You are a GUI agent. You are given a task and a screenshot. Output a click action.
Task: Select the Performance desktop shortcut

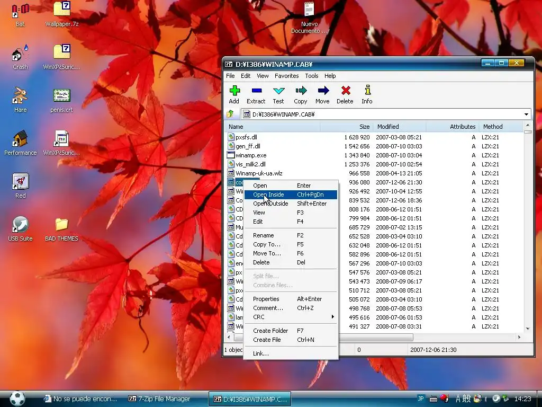pyautogui.click(x=20, y=143)
